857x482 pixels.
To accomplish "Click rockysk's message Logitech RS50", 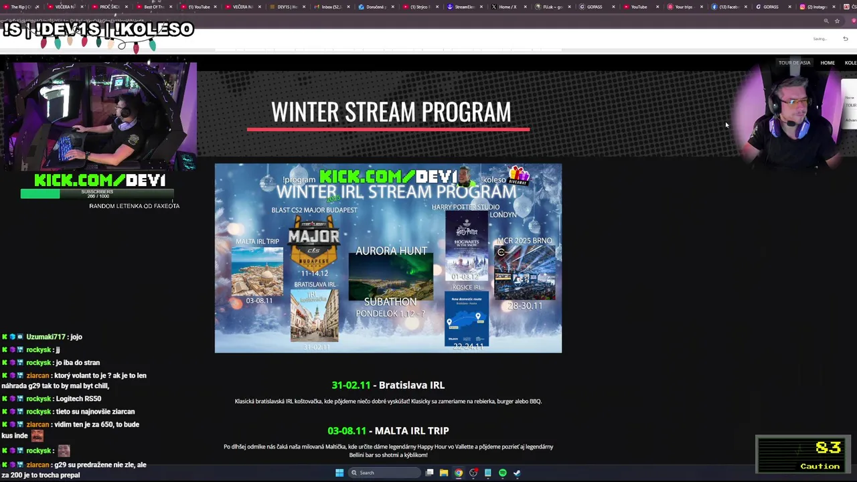I will click(52, 399).
